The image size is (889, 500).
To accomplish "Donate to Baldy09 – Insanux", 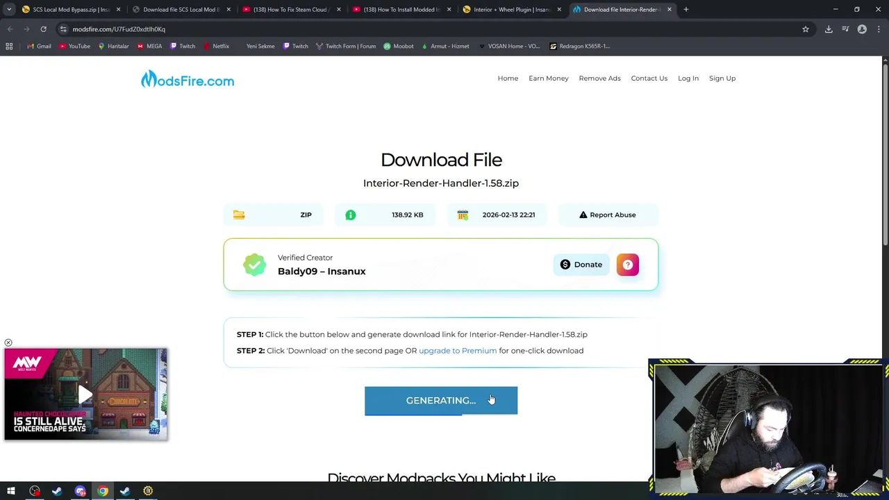I will pyautogui.click(x=581, y=265).
